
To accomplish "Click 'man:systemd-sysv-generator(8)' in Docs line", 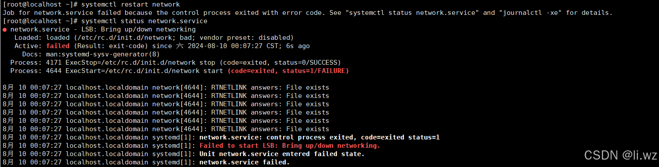I will pos(103,54).
